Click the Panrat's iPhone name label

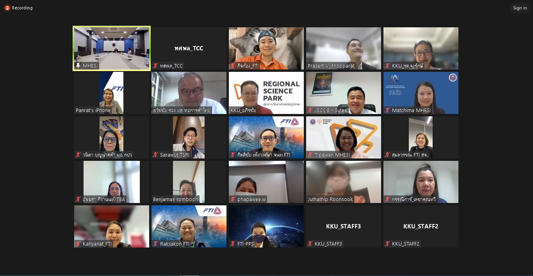93,110
